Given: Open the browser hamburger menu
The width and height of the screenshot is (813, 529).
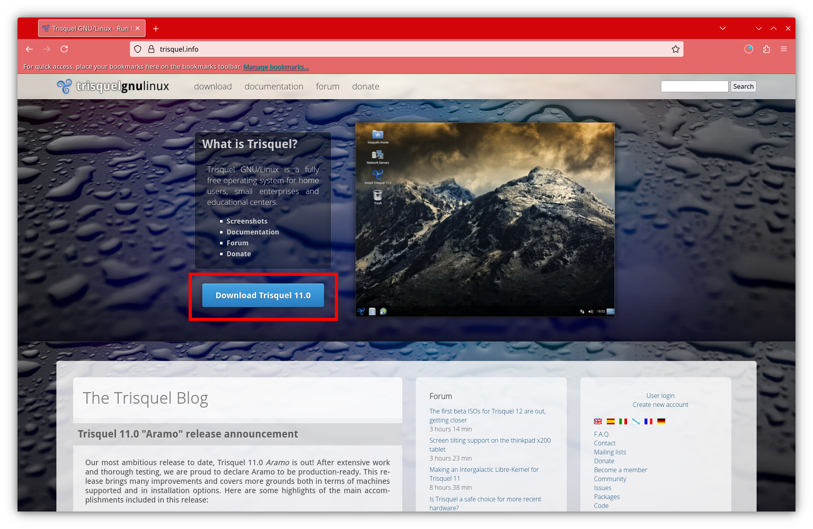Looking at the screenshot, I should coord(784,49).
